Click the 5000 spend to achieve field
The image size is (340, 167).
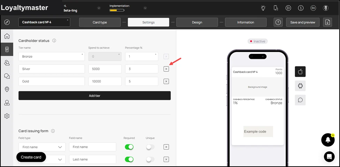click(105, 69)
